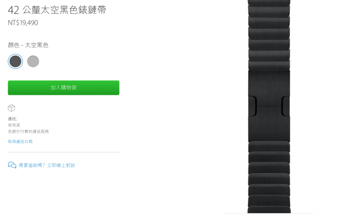Click the 免額外付費的運送服務 shipping text
Screen dimensions: 350x216
coord(28,131)
